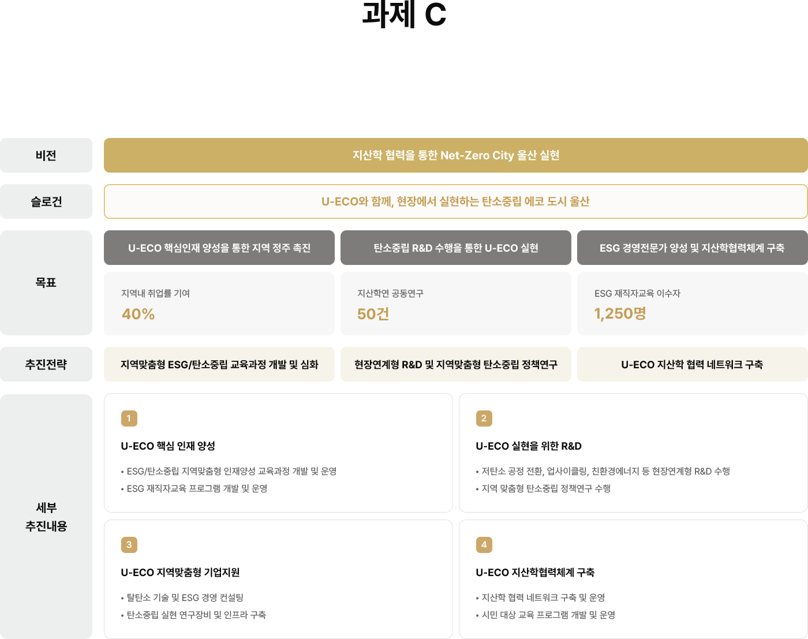Click the U-ECO 핵심인재 양성 goal header
808x639 pixels.
(x=219, y=248)
